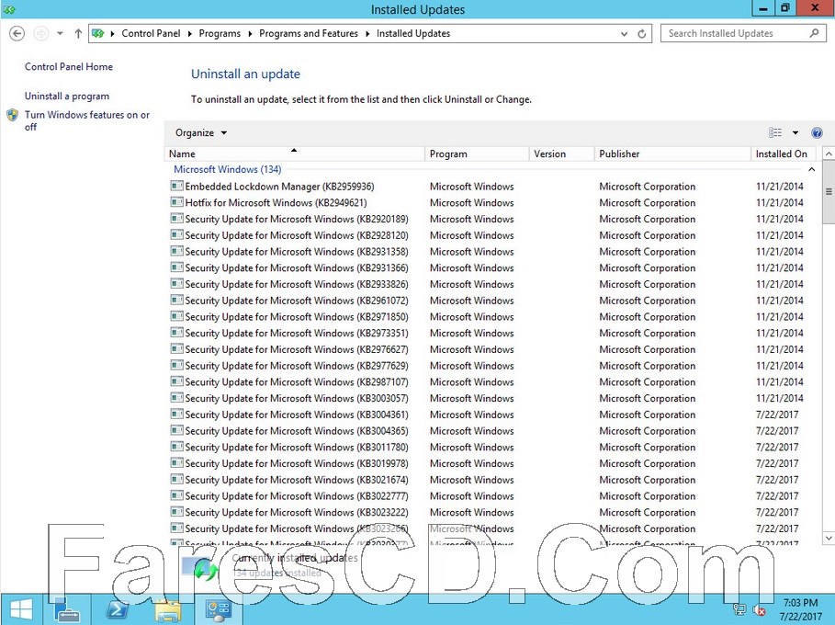The height and width of the screenshot is (625, 835).
Task: Click the icon of update KB2987107
Action: 176,381
